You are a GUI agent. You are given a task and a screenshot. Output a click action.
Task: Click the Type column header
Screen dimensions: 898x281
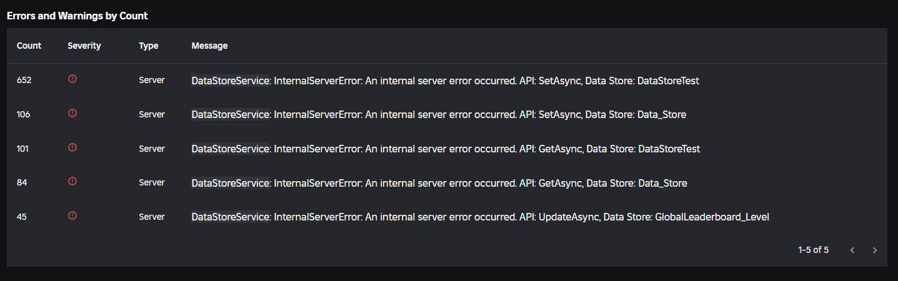pyautogui.click(x=149, y=46)
